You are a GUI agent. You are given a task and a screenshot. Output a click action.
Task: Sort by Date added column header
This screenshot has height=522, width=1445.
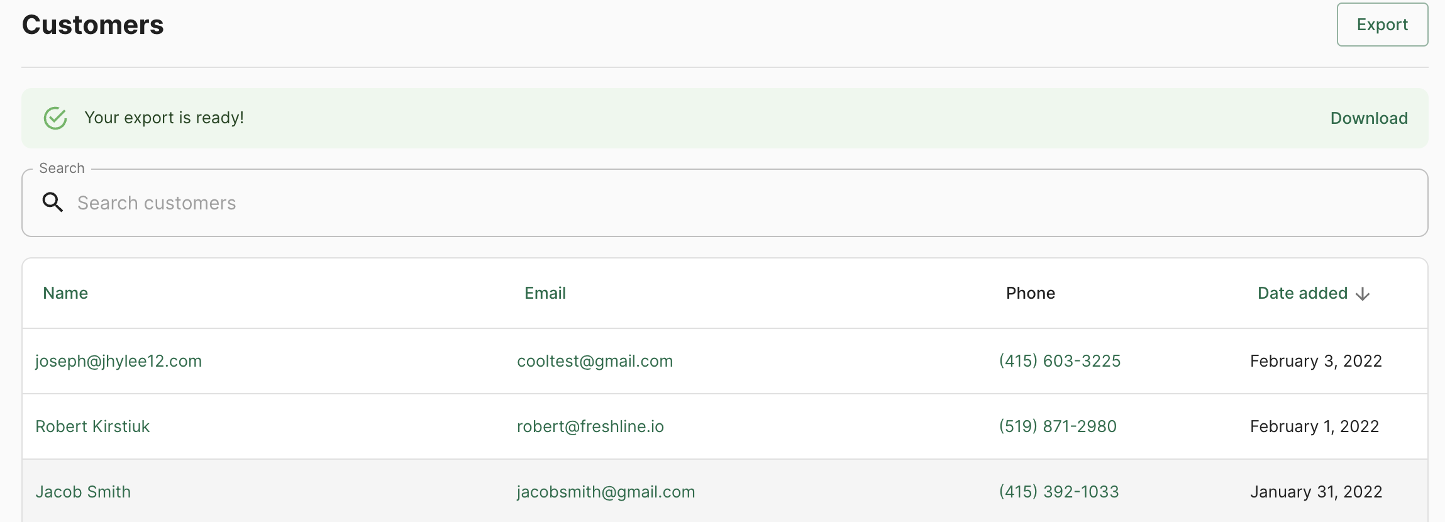[x=1302, y=293]
